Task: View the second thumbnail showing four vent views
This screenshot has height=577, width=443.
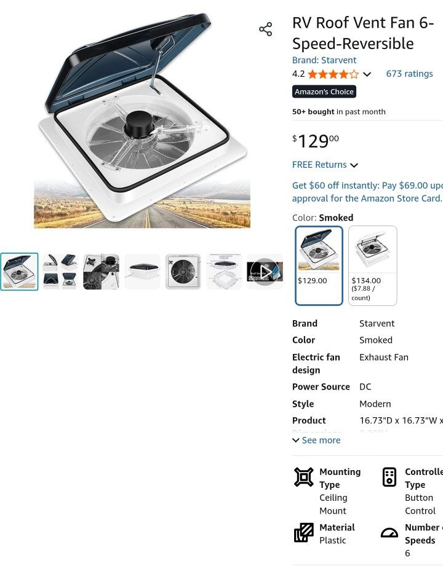Action: (x=60, y=272)
